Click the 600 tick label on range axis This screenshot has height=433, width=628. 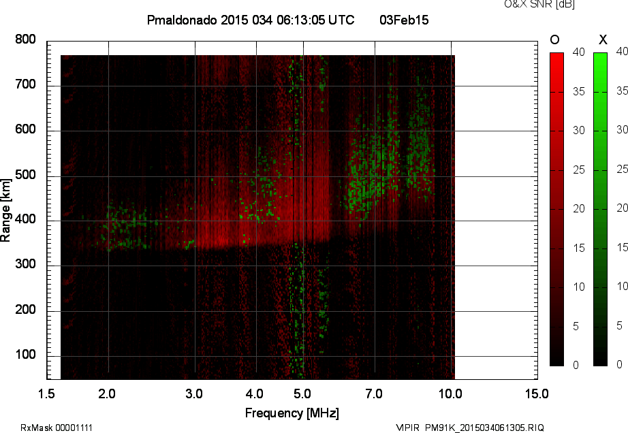point(25,129)
